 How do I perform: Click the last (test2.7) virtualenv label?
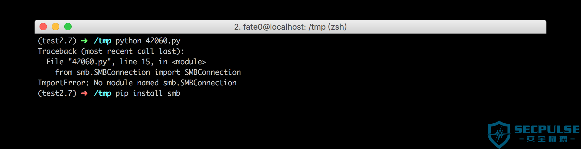click(x=57, y=93)
